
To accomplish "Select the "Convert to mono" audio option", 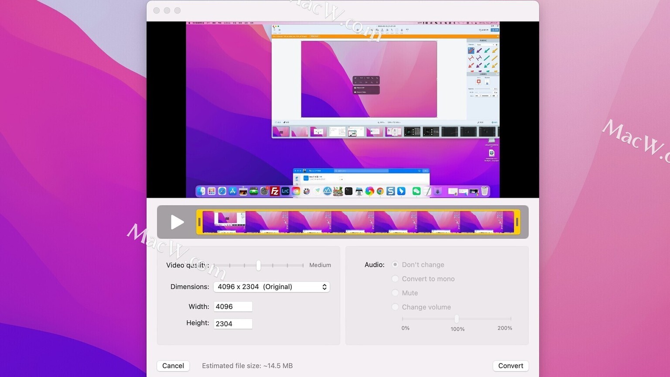I will (x=395, y=278).
